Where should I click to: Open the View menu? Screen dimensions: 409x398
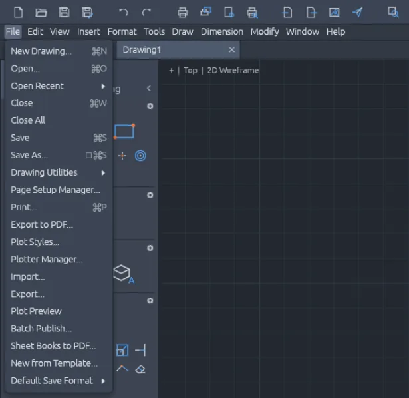pos(60,31)
